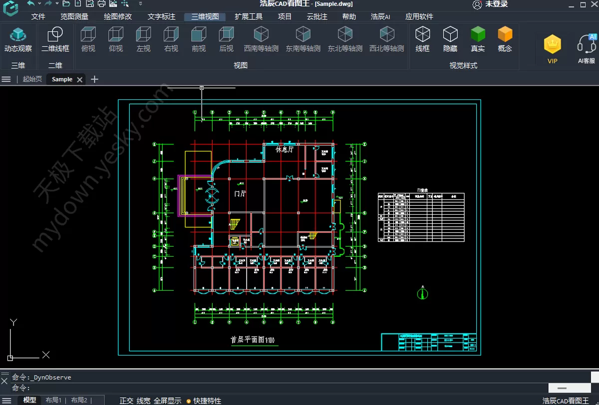The image size is (599, 405).
Task: Open the 绘图修改 ribbon tab
Action: (118, 16)
